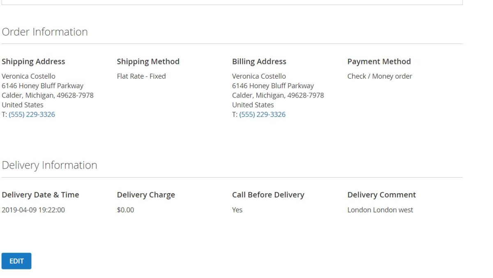493x278 pixels.
Task: Select the Delivery Information section heading
Action: click(x=49, y=165)
